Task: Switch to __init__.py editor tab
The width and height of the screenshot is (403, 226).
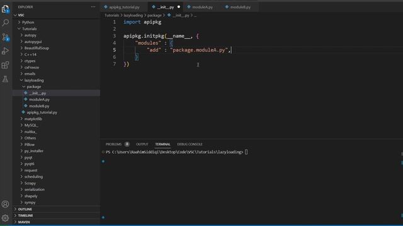Action: (166, 7)
